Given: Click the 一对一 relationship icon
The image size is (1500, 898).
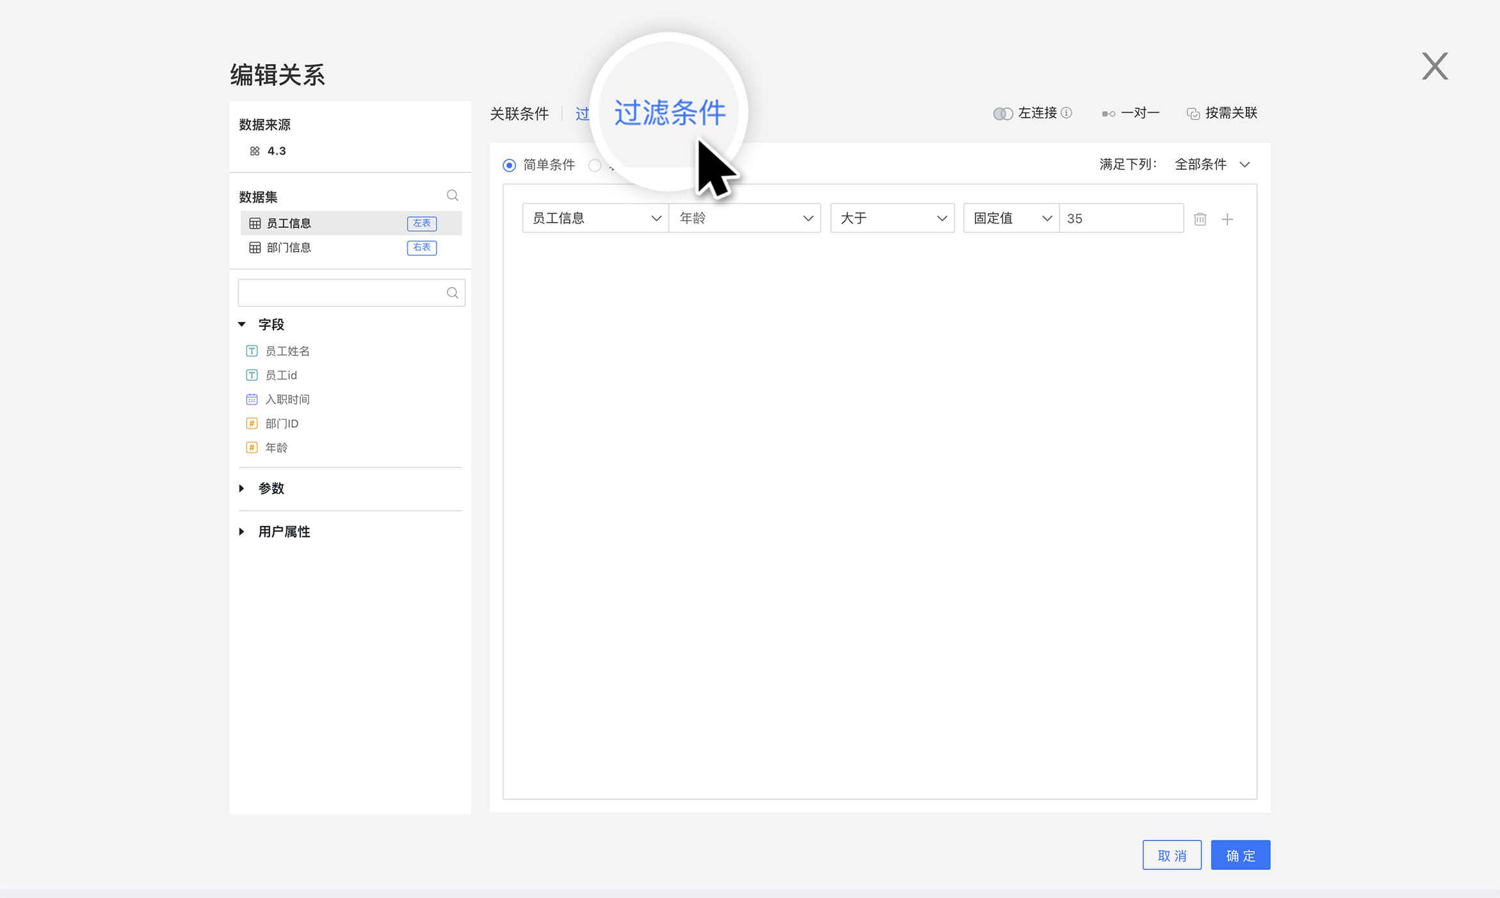Looking at the screenshot, I should [1108, 114].
